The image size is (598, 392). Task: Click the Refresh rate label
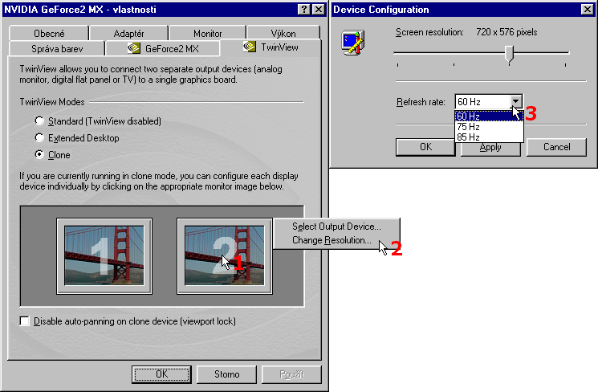(x=421, y=102)
